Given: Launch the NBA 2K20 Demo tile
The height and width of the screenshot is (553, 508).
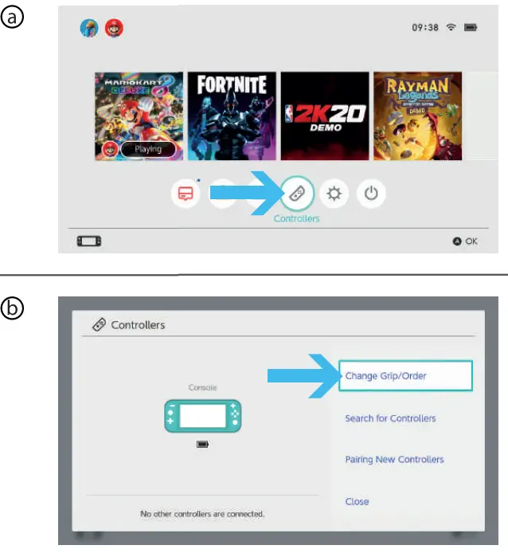Looking at the screenshot, I should (x=325, y=116).
